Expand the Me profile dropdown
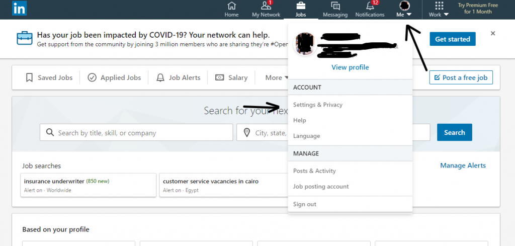Viewport: 515px width, 246px height. click(x=404, y=10)
